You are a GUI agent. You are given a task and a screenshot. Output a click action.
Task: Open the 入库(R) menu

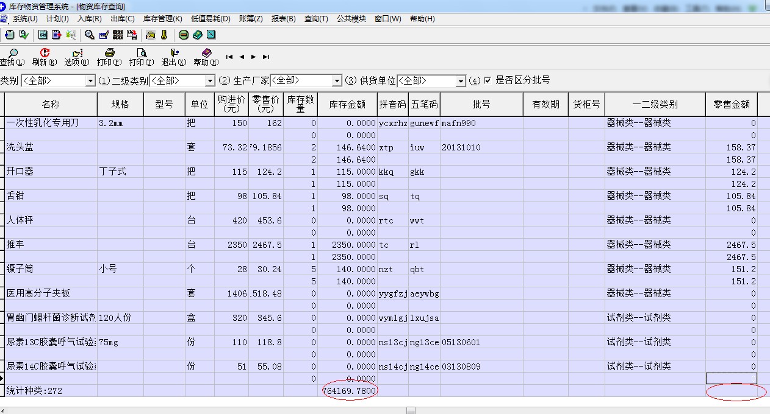89,19
